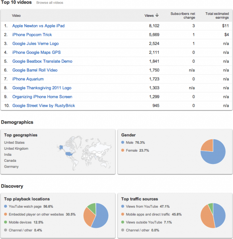The width and height of the screenshot is (233, 239).
Task: Select Canada in Top geographies
Action: [x=10, y=161]
